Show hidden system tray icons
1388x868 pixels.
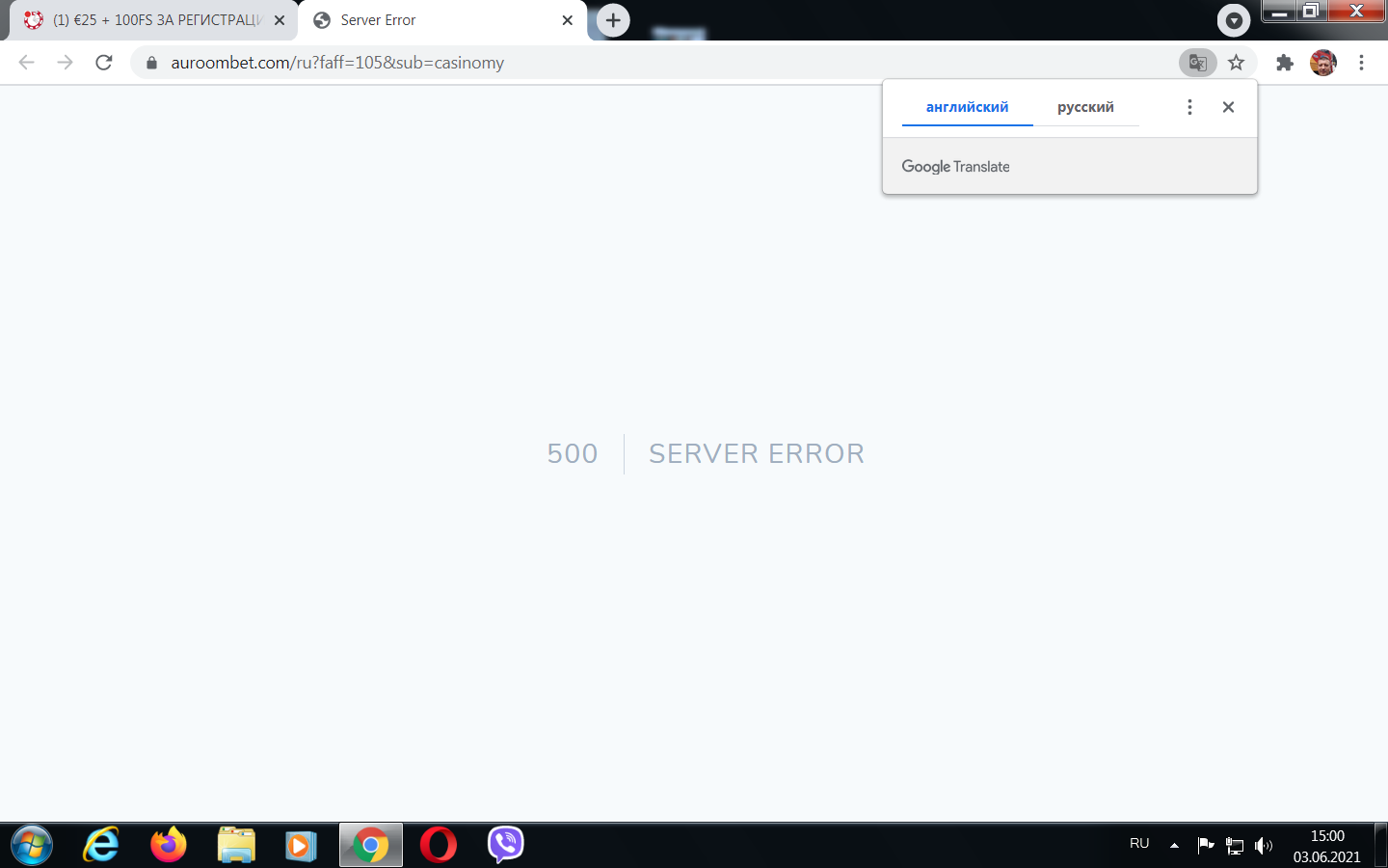point(1174,845)
